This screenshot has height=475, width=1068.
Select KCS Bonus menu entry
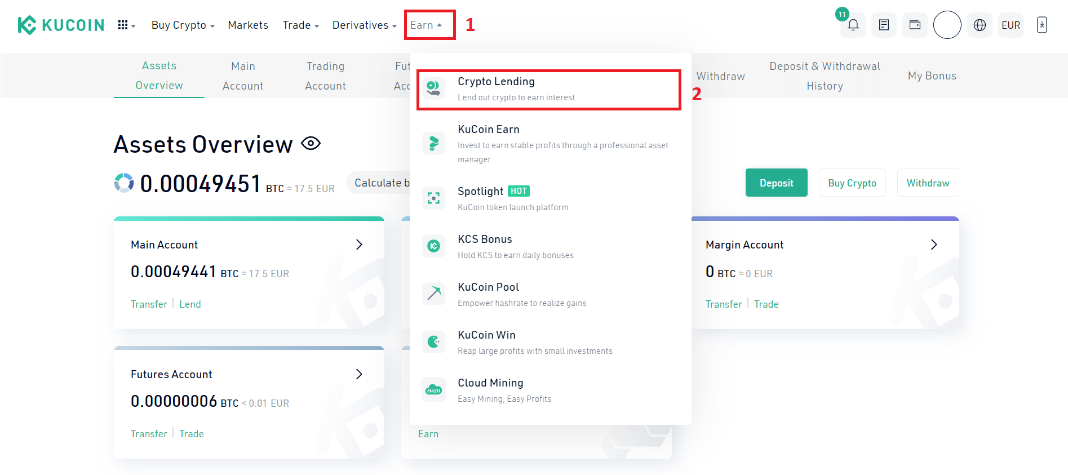(549, 246)
